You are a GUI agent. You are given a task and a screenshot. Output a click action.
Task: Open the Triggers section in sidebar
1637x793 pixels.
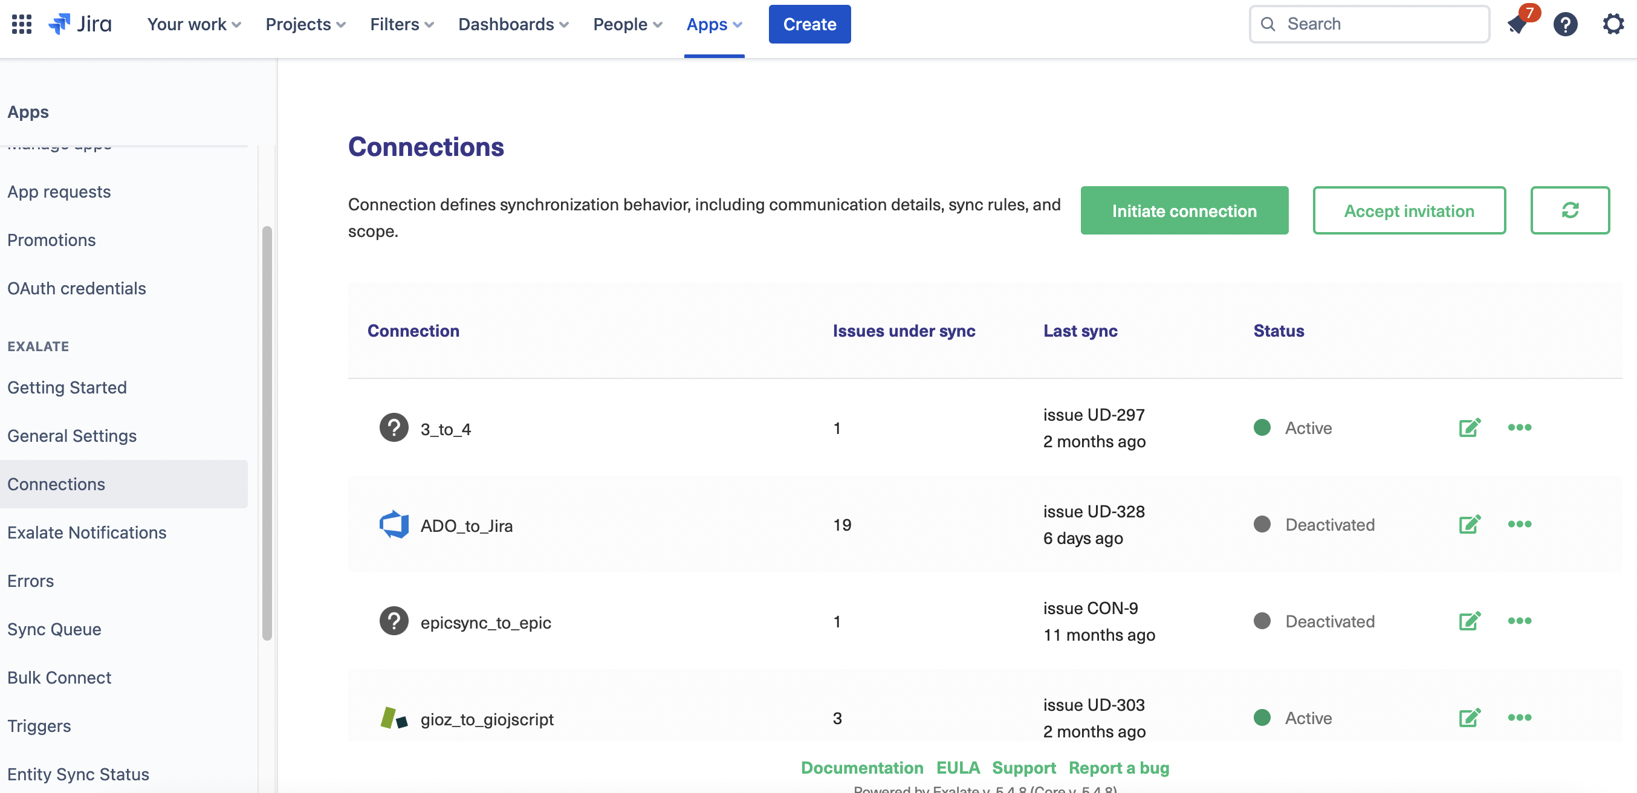click(39, 725)
